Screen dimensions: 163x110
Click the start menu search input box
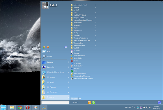55,102
